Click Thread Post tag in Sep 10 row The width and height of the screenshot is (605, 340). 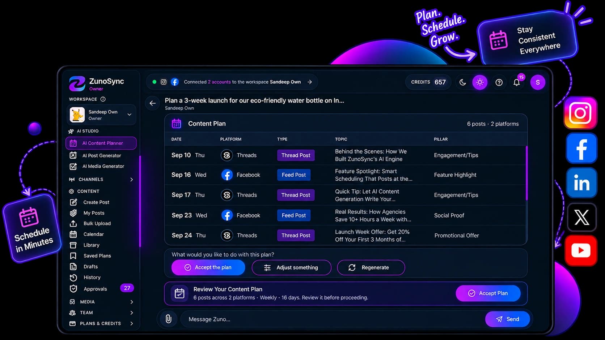(296, 155)
